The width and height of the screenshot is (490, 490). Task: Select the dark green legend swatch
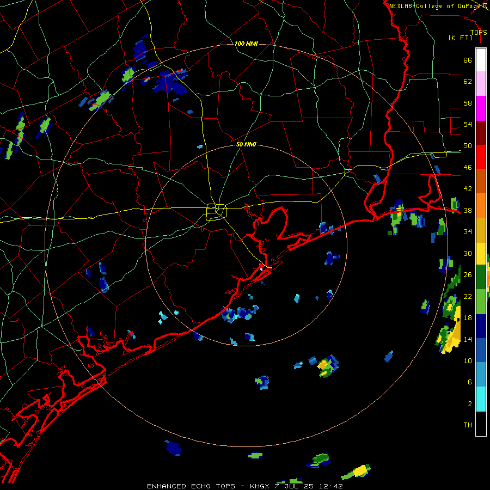481,277
